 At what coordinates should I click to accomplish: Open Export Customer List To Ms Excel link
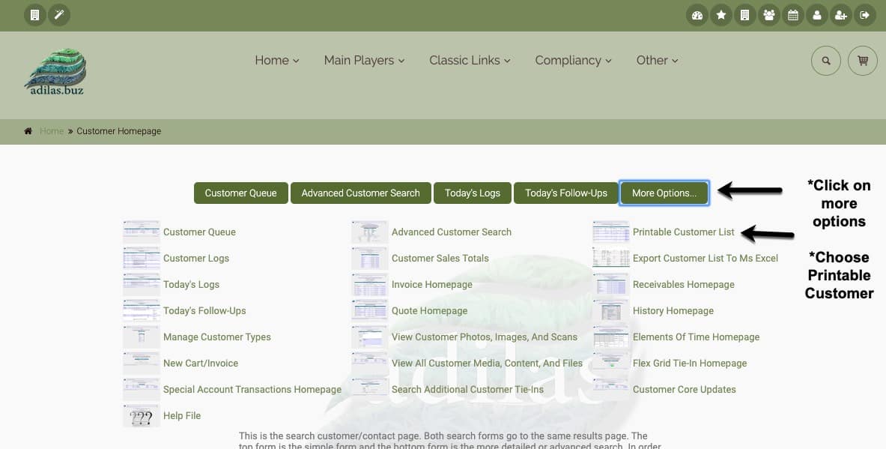705,259
